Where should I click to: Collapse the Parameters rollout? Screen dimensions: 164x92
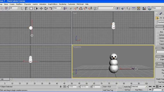[160, 66]
